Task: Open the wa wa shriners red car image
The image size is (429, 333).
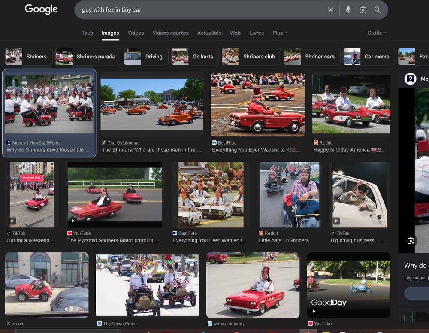Action: (253, 285)
